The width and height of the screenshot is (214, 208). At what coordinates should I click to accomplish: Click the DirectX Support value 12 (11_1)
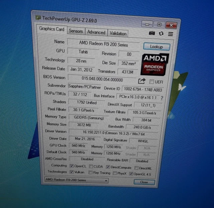click(x=148, y=105)
